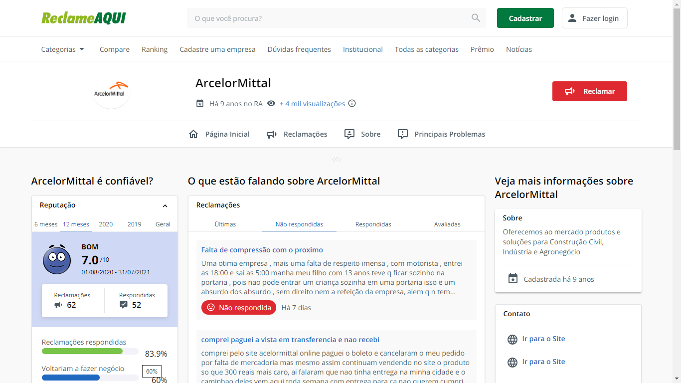
Task: Click the first globe icon under Contato
Action: coord(512,340)
